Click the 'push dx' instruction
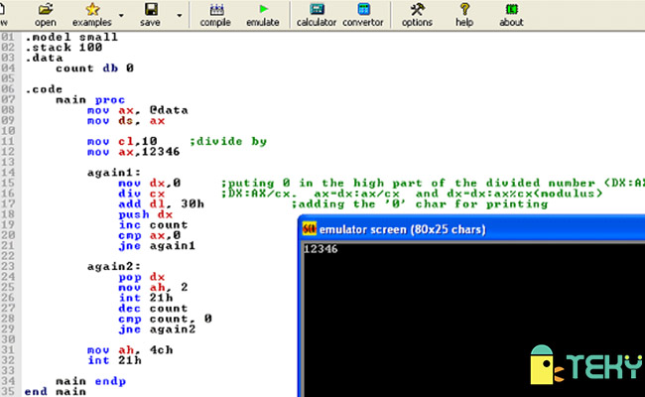Screen dimensions: 645x397 click(145, 214)
